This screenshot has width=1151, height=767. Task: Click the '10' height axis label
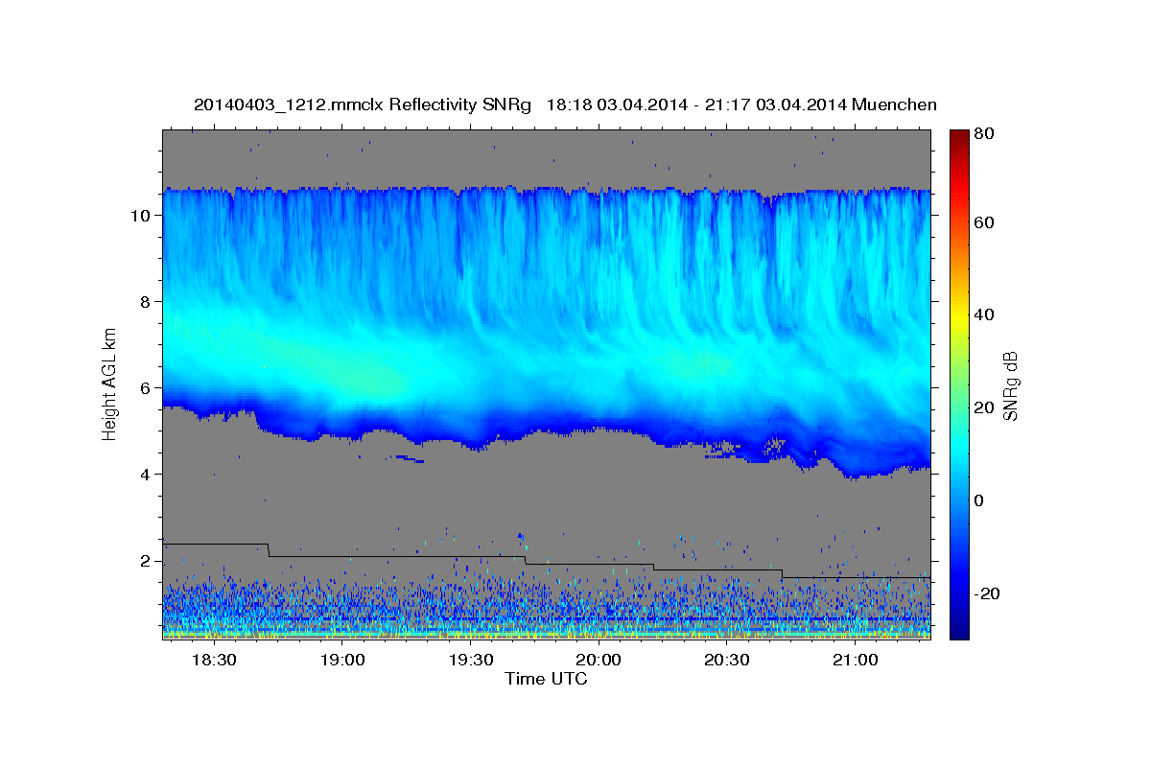[139, 216]
